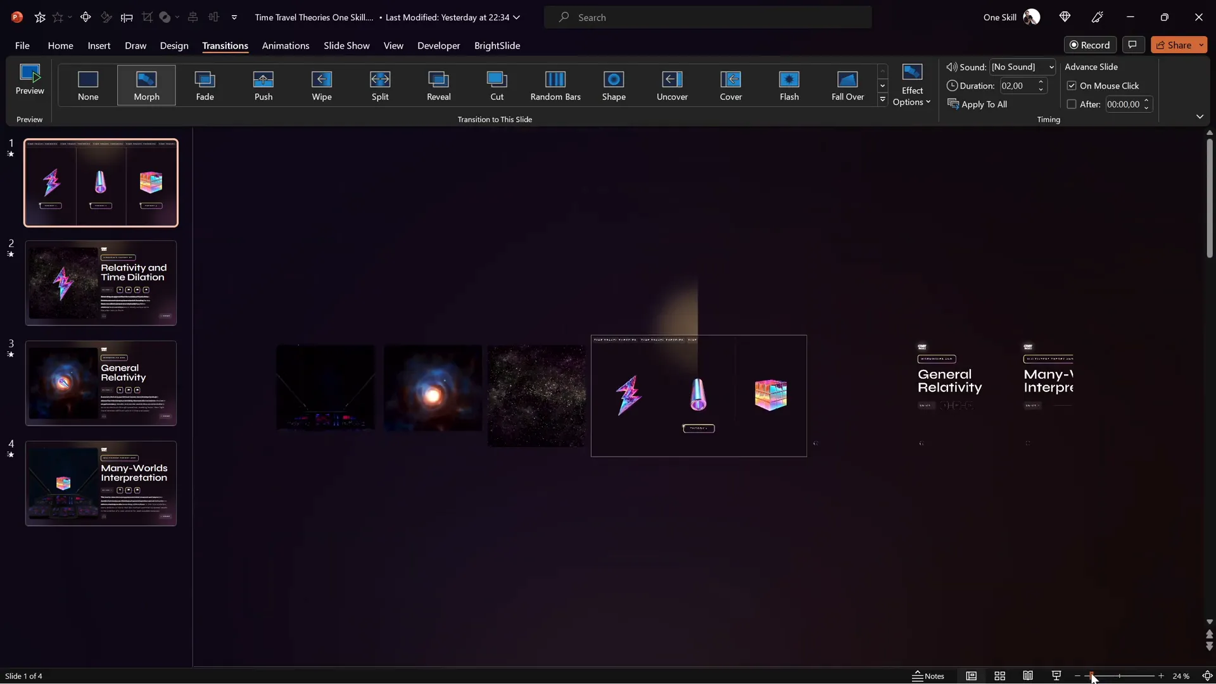Open the BrightSlide menu

[x=497, y=46]
